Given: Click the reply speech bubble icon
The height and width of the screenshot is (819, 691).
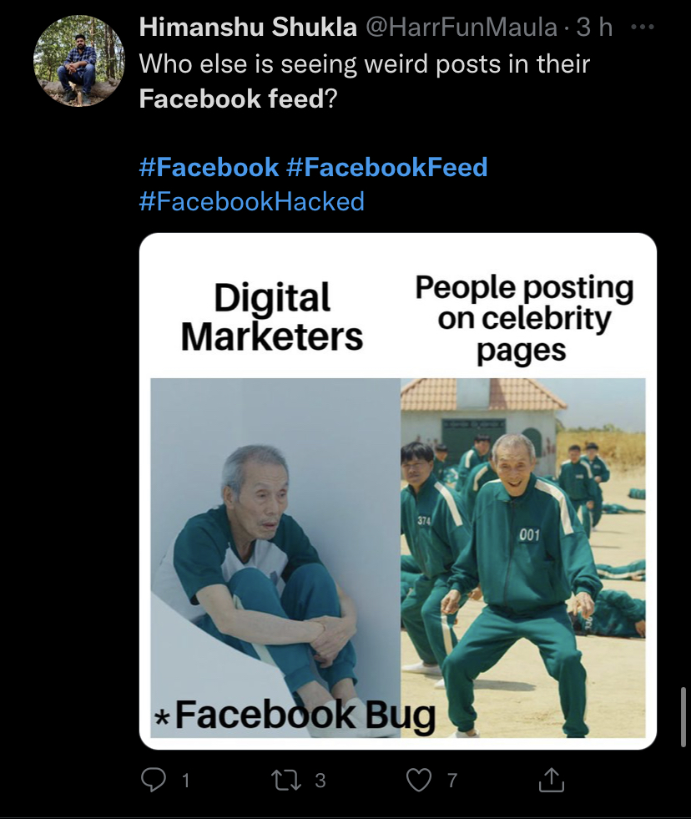Looking at the screenshot, I should tap(153, 780).
